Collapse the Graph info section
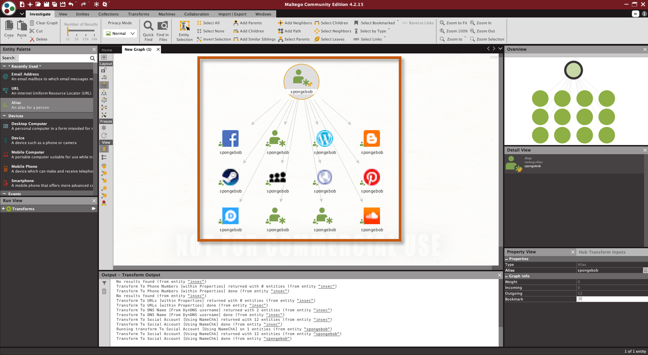The width and height of the screenshot is (648, 355). (507, 276)
